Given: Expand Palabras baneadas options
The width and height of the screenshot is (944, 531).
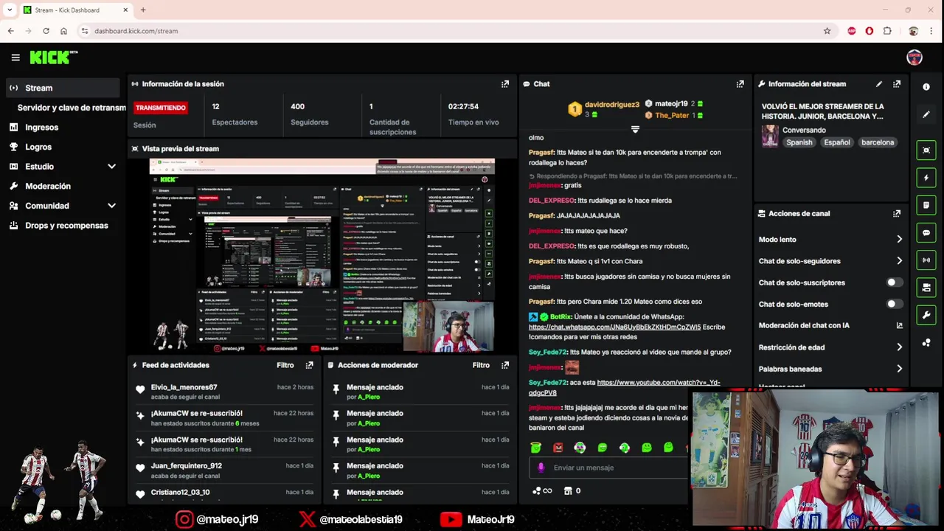Looking at the screenshot, I should (x=899, y=369).
